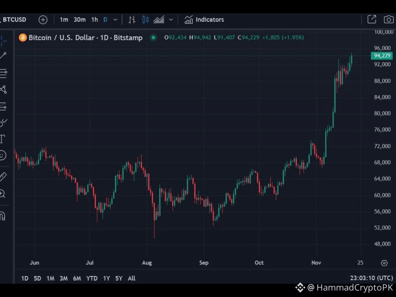Set date range to 5D

tap(37, 278)
